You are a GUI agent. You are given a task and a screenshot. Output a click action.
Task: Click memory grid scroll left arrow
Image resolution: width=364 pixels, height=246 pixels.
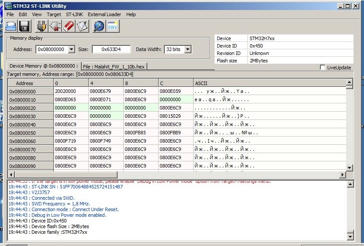point(11,174)
